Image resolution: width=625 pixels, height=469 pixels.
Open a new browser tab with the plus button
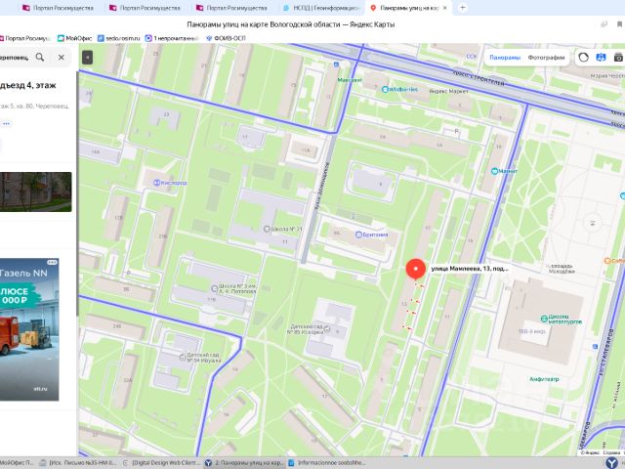(462, 8)
